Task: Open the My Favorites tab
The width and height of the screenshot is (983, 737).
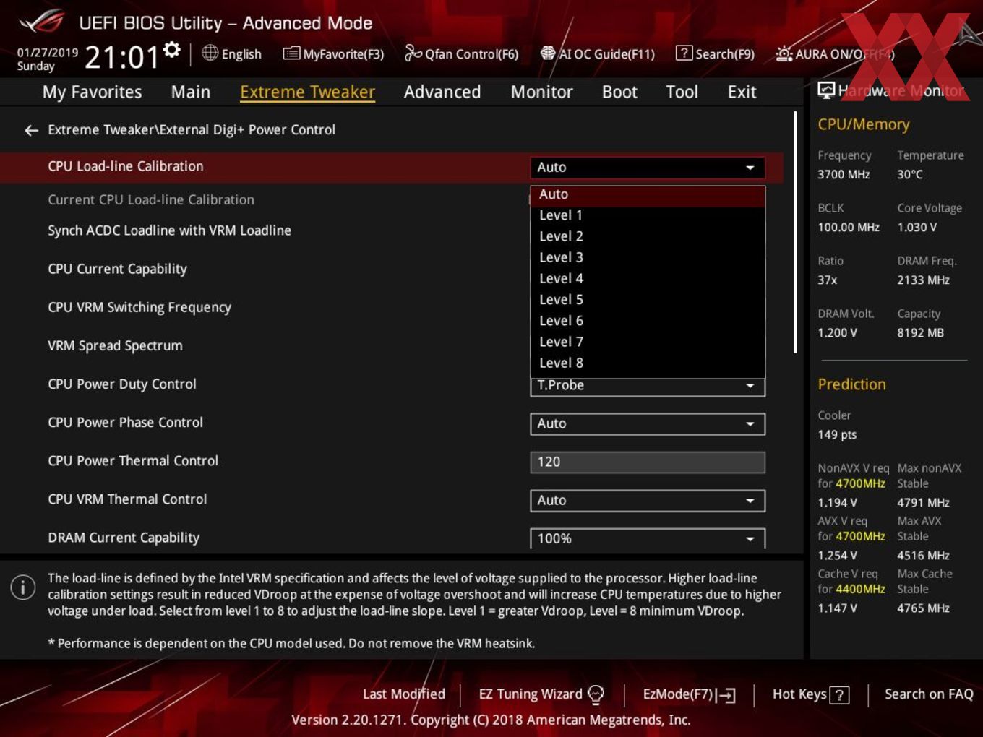Action: pyautogui.click(x=92, y=92)
